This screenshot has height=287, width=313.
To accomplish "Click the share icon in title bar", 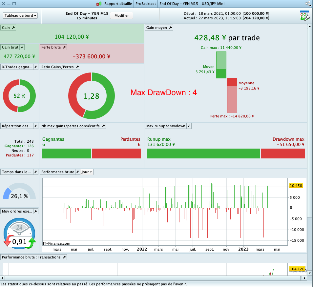I will point(308,4).
